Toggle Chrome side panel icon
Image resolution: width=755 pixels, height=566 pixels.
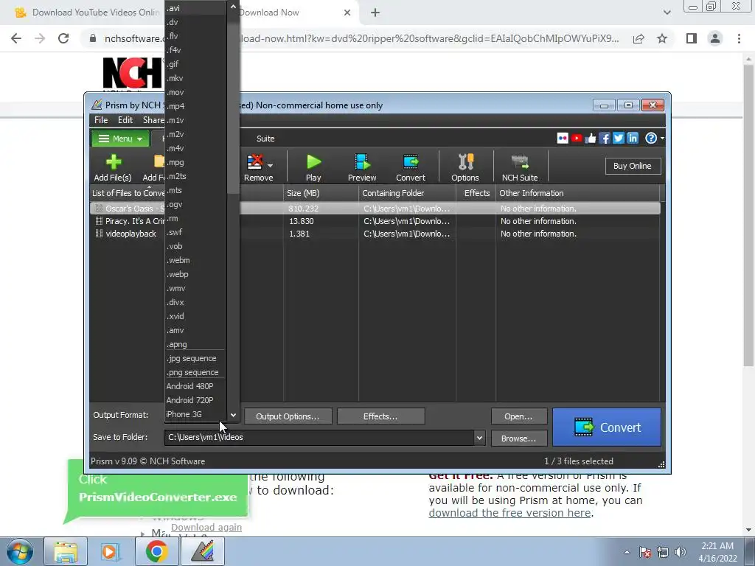click(x=692, y=38)
